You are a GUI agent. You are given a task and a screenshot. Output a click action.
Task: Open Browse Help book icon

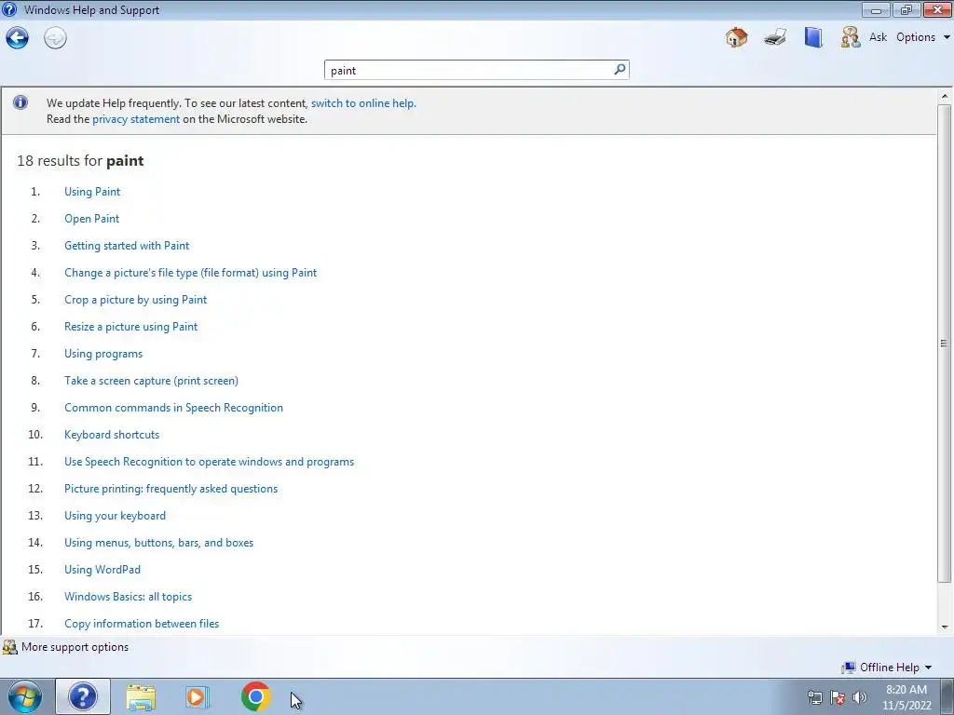pyautogui.click(x=812, y=37)
